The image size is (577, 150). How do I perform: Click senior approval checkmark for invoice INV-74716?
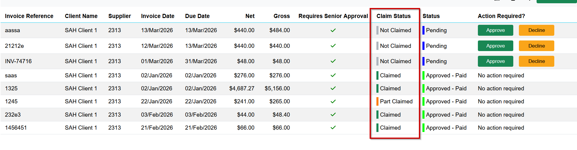333,61
